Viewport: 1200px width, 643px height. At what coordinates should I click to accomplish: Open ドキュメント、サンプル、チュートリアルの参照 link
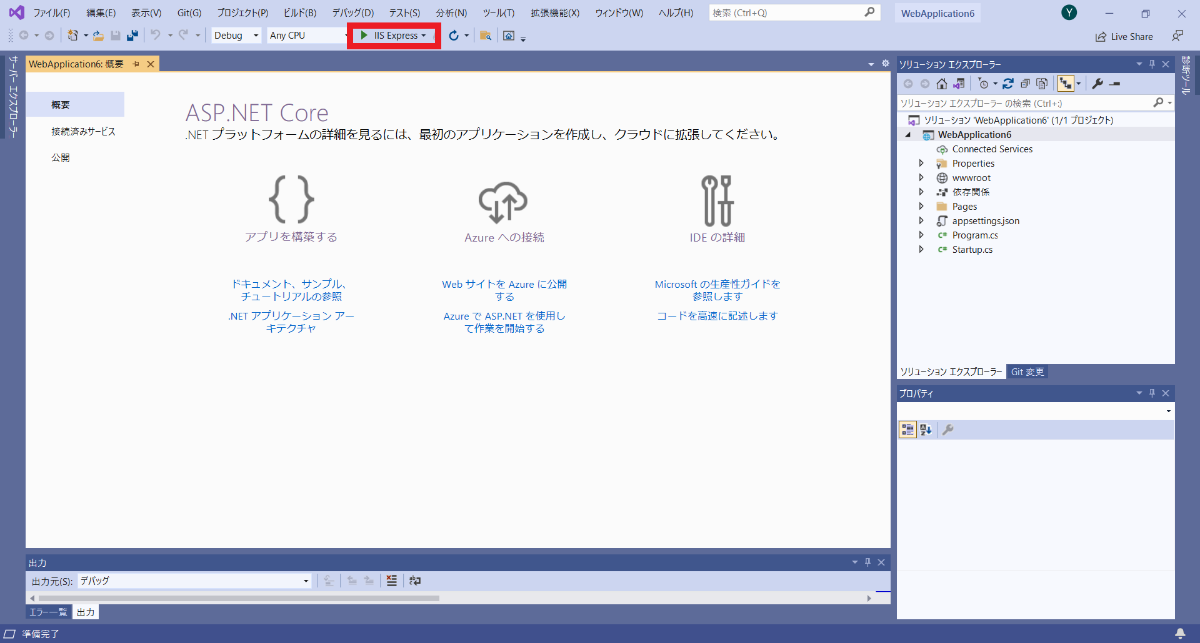[x=290, y=290]
